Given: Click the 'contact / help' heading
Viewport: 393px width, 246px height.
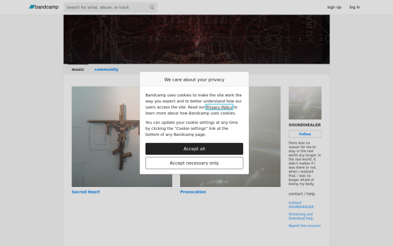Looking at the screenshot, I should (302, 194).
